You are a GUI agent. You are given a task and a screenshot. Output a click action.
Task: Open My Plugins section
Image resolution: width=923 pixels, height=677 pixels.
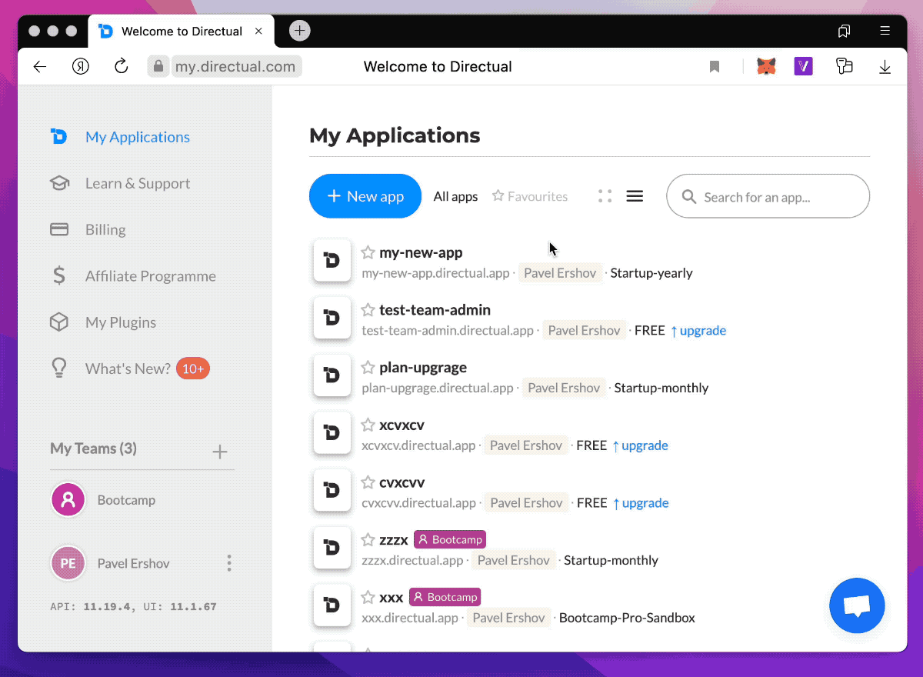click(x=121, y=322)
